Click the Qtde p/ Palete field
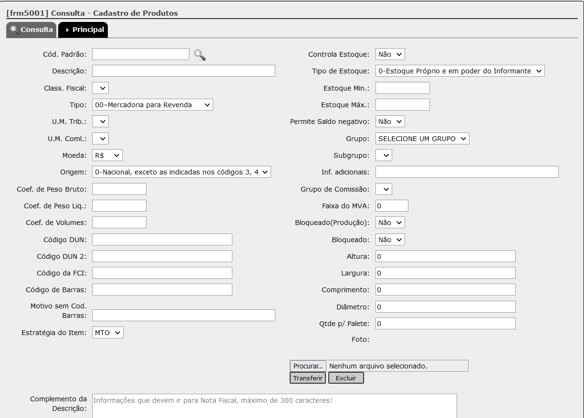 click(446, 324)
